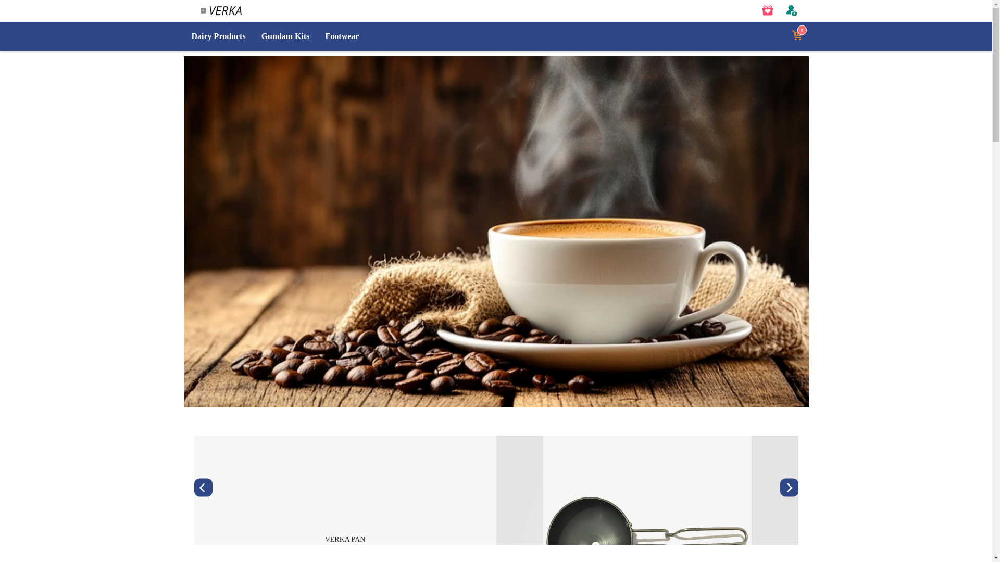Show next product with right arrow
1000x562 pixels.
pyautogui.click(x=789, y=488)
